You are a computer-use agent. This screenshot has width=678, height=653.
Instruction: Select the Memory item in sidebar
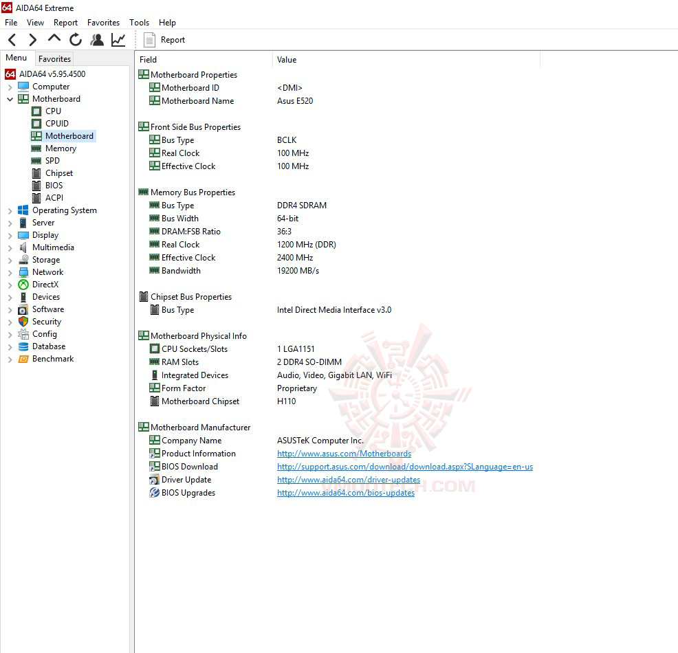61,148
